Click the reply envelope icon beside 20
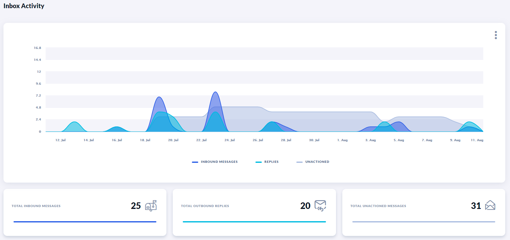 click(x=320, y=206)
